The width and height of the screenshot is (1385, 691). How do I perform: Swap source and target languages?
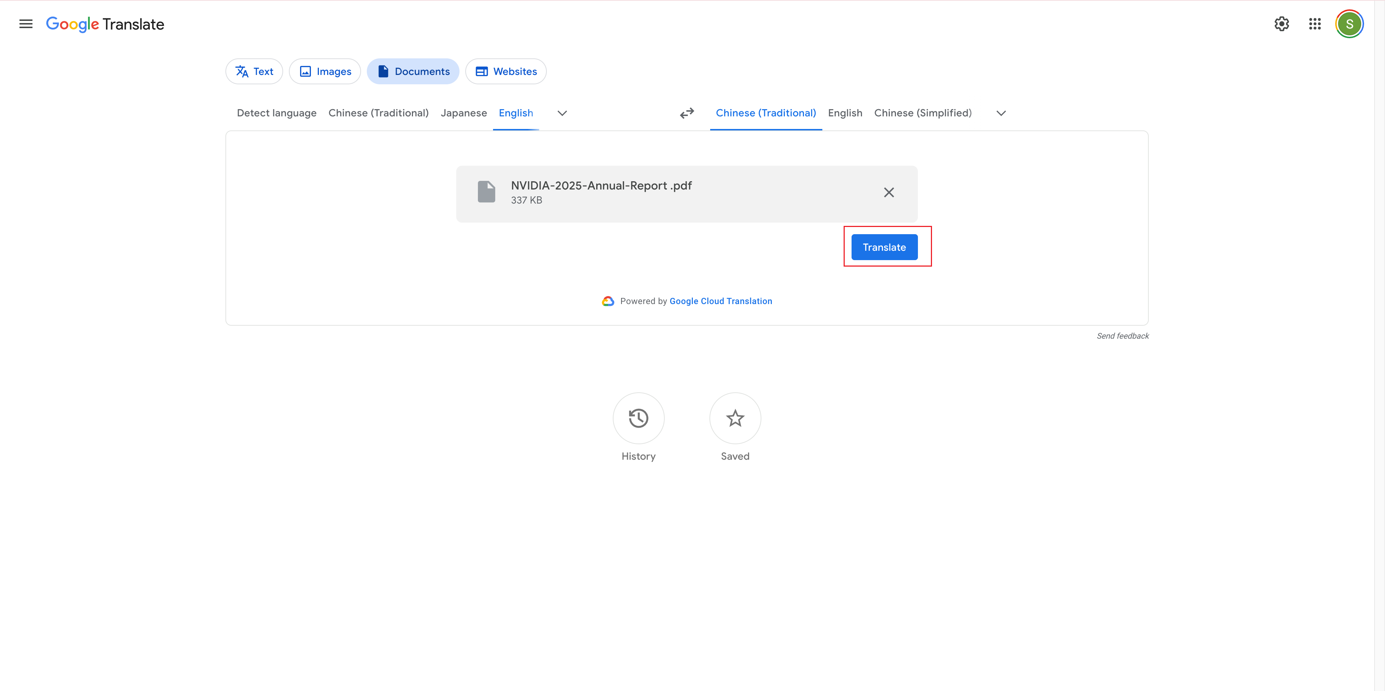pos(687,113)
